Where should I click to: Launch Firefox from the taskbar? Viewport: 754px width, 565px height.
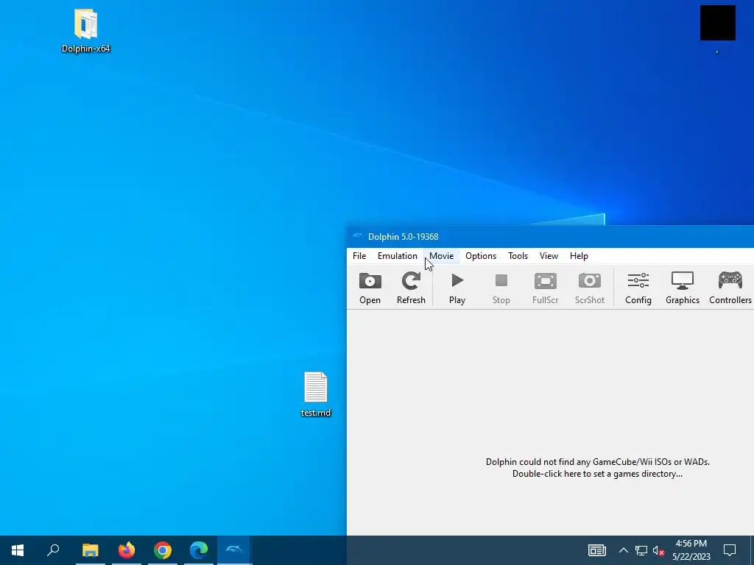click(x=127, y=550)
